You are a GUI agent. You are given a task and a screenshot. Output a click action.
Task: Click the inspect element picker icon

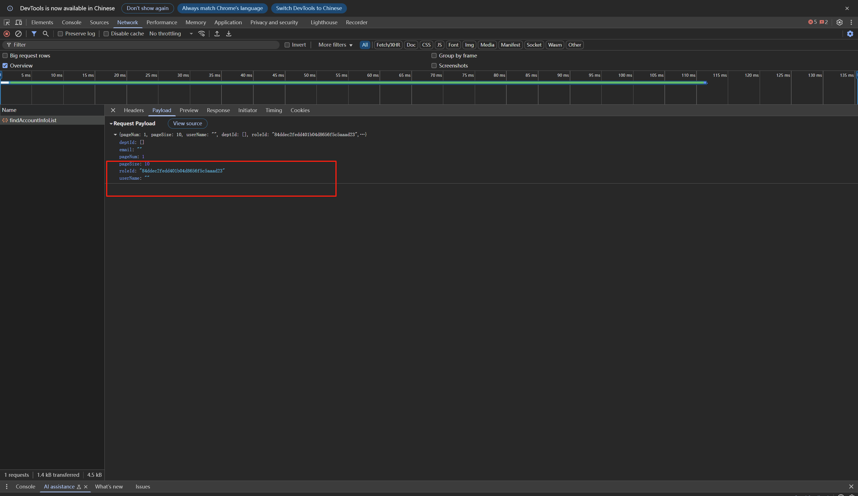click(x=7, y=22)
